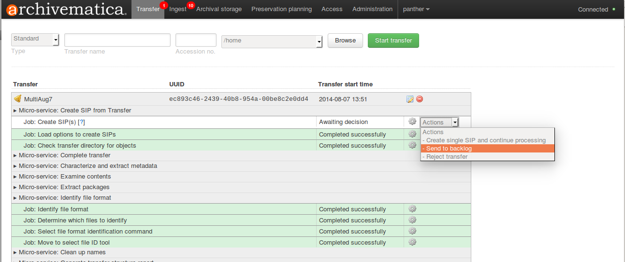
Task: Click gear icon for Load options job
Action: [x=412, y=134]
